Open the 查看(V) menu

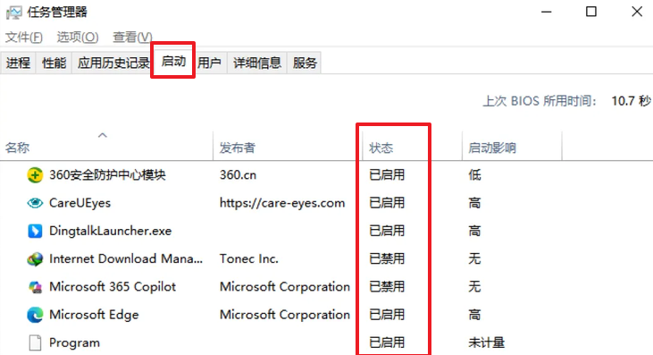pos(132,37)
